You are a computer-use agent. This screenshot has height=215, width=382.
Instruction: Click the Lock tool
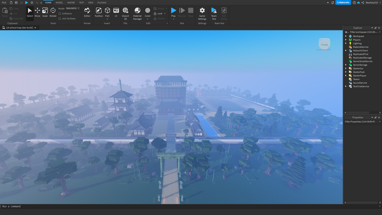coord(158,13)
